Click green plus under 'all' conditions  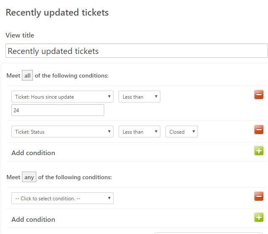click(x=259, y=151)
